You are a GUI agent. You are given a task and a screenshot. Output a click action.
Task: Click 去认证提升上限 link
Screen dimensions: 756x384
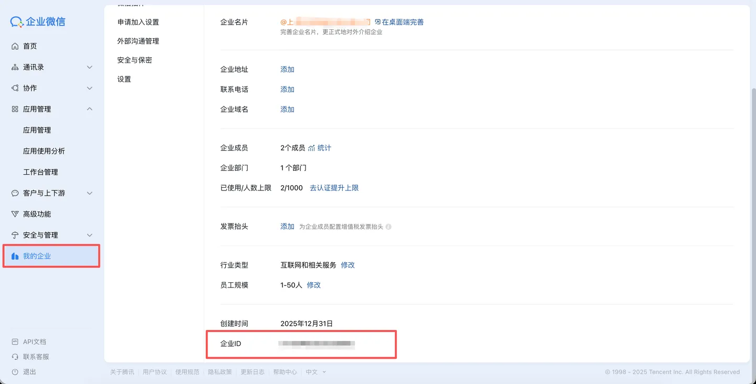[x=334, y=188]
